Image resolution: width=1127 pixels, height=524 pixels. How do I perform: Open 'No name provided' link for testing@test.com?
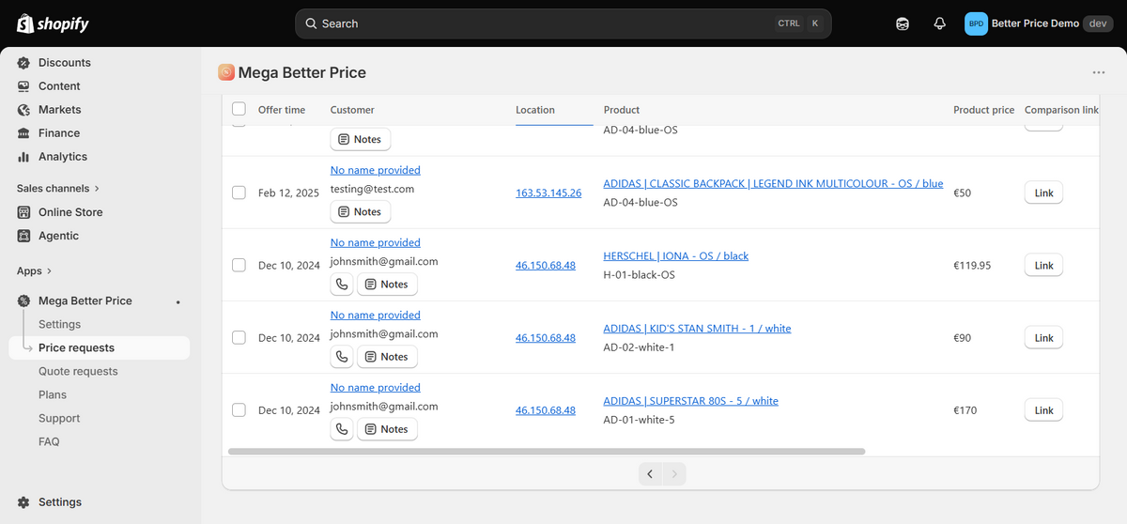coord(376,170)
